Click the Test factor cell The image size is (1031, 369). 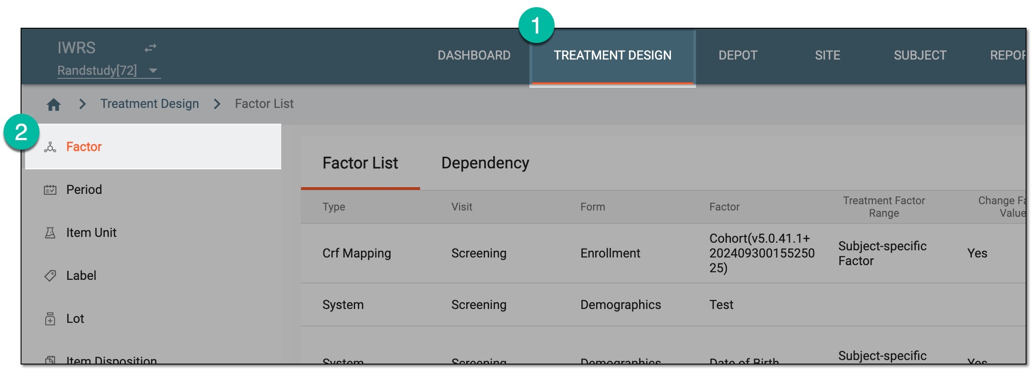click(x=721, y=305)
